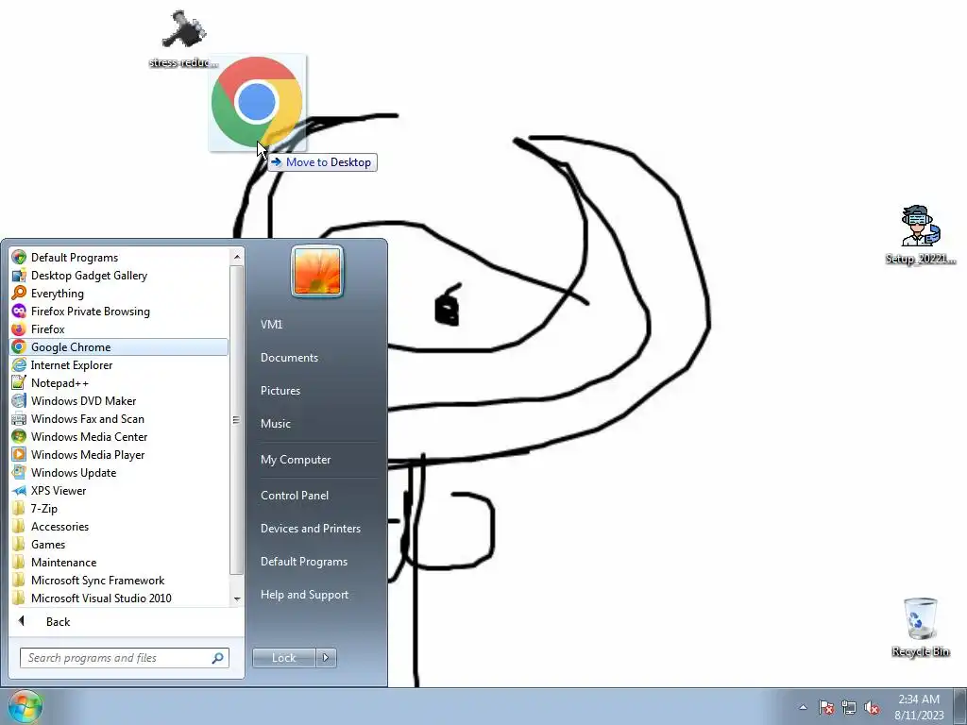Open Default Programs in right pane
Viewport: 967px width, 725px height.
click(x=304, y=562)
